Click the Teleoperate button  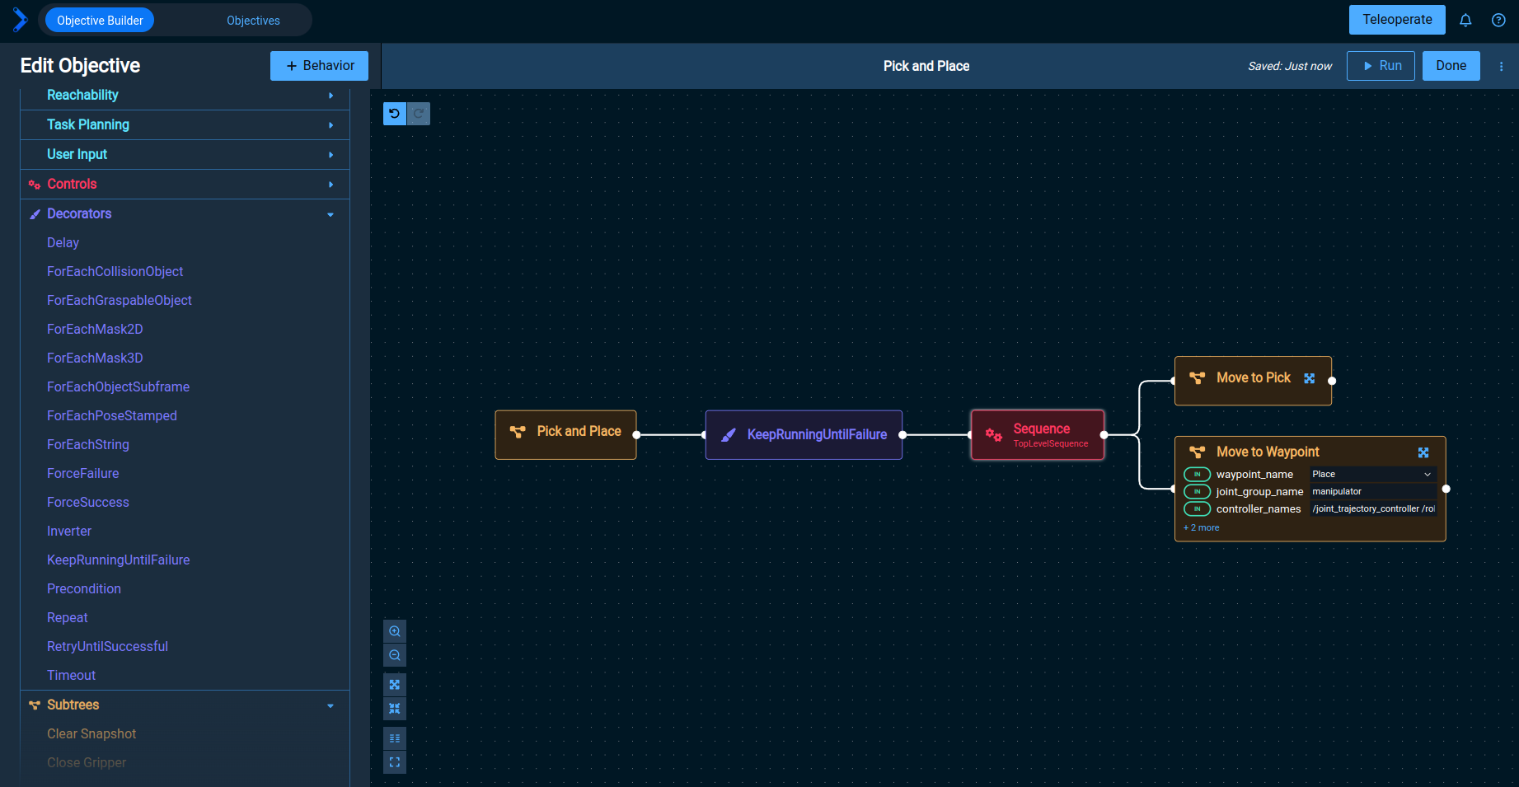[1397, 20]
